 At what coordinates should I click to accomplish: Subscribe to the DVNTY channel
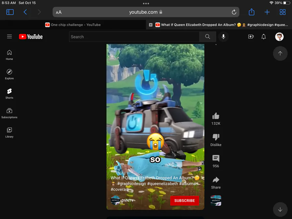(x=185, y=201)
